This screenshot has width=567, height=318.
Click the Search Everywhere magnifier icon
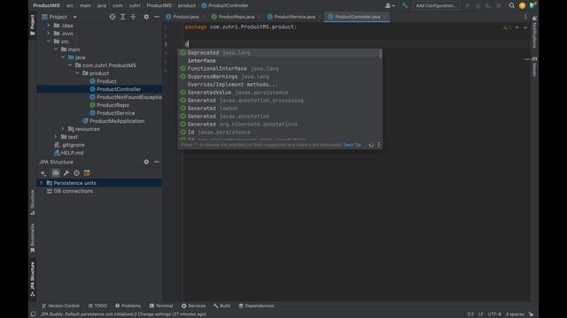point(512,5)
